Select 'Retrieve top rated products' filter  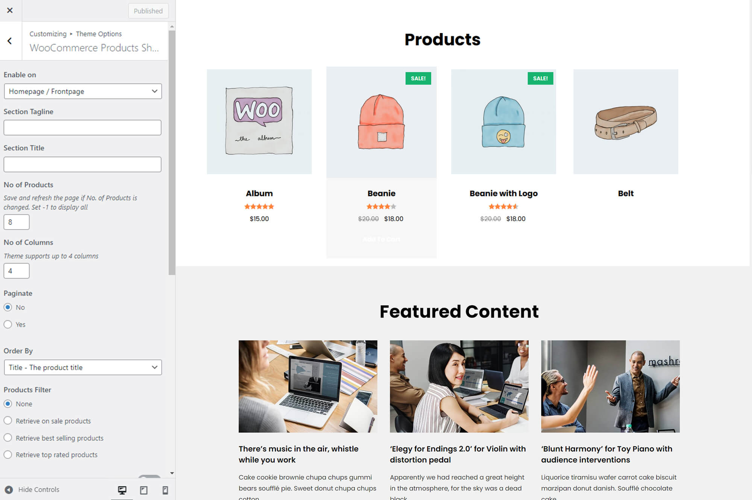7,455
